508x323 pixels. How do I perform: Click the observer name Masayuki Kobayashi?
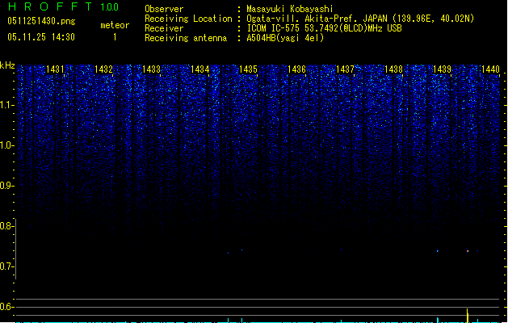(x=290, y=9)
